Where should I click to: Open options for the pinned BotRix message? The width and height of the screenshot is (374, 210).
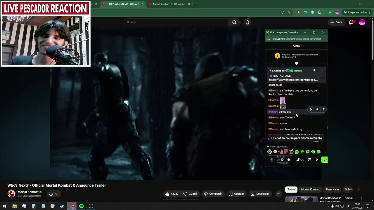322,71
